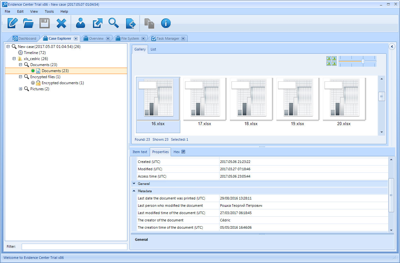Click the document page icon of Documents (23)

[x=38, y=71]
